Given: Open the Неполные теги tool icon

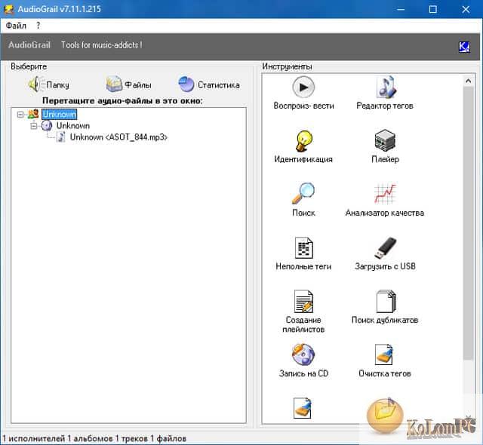Looking at the screenshot, I should 303,247.
